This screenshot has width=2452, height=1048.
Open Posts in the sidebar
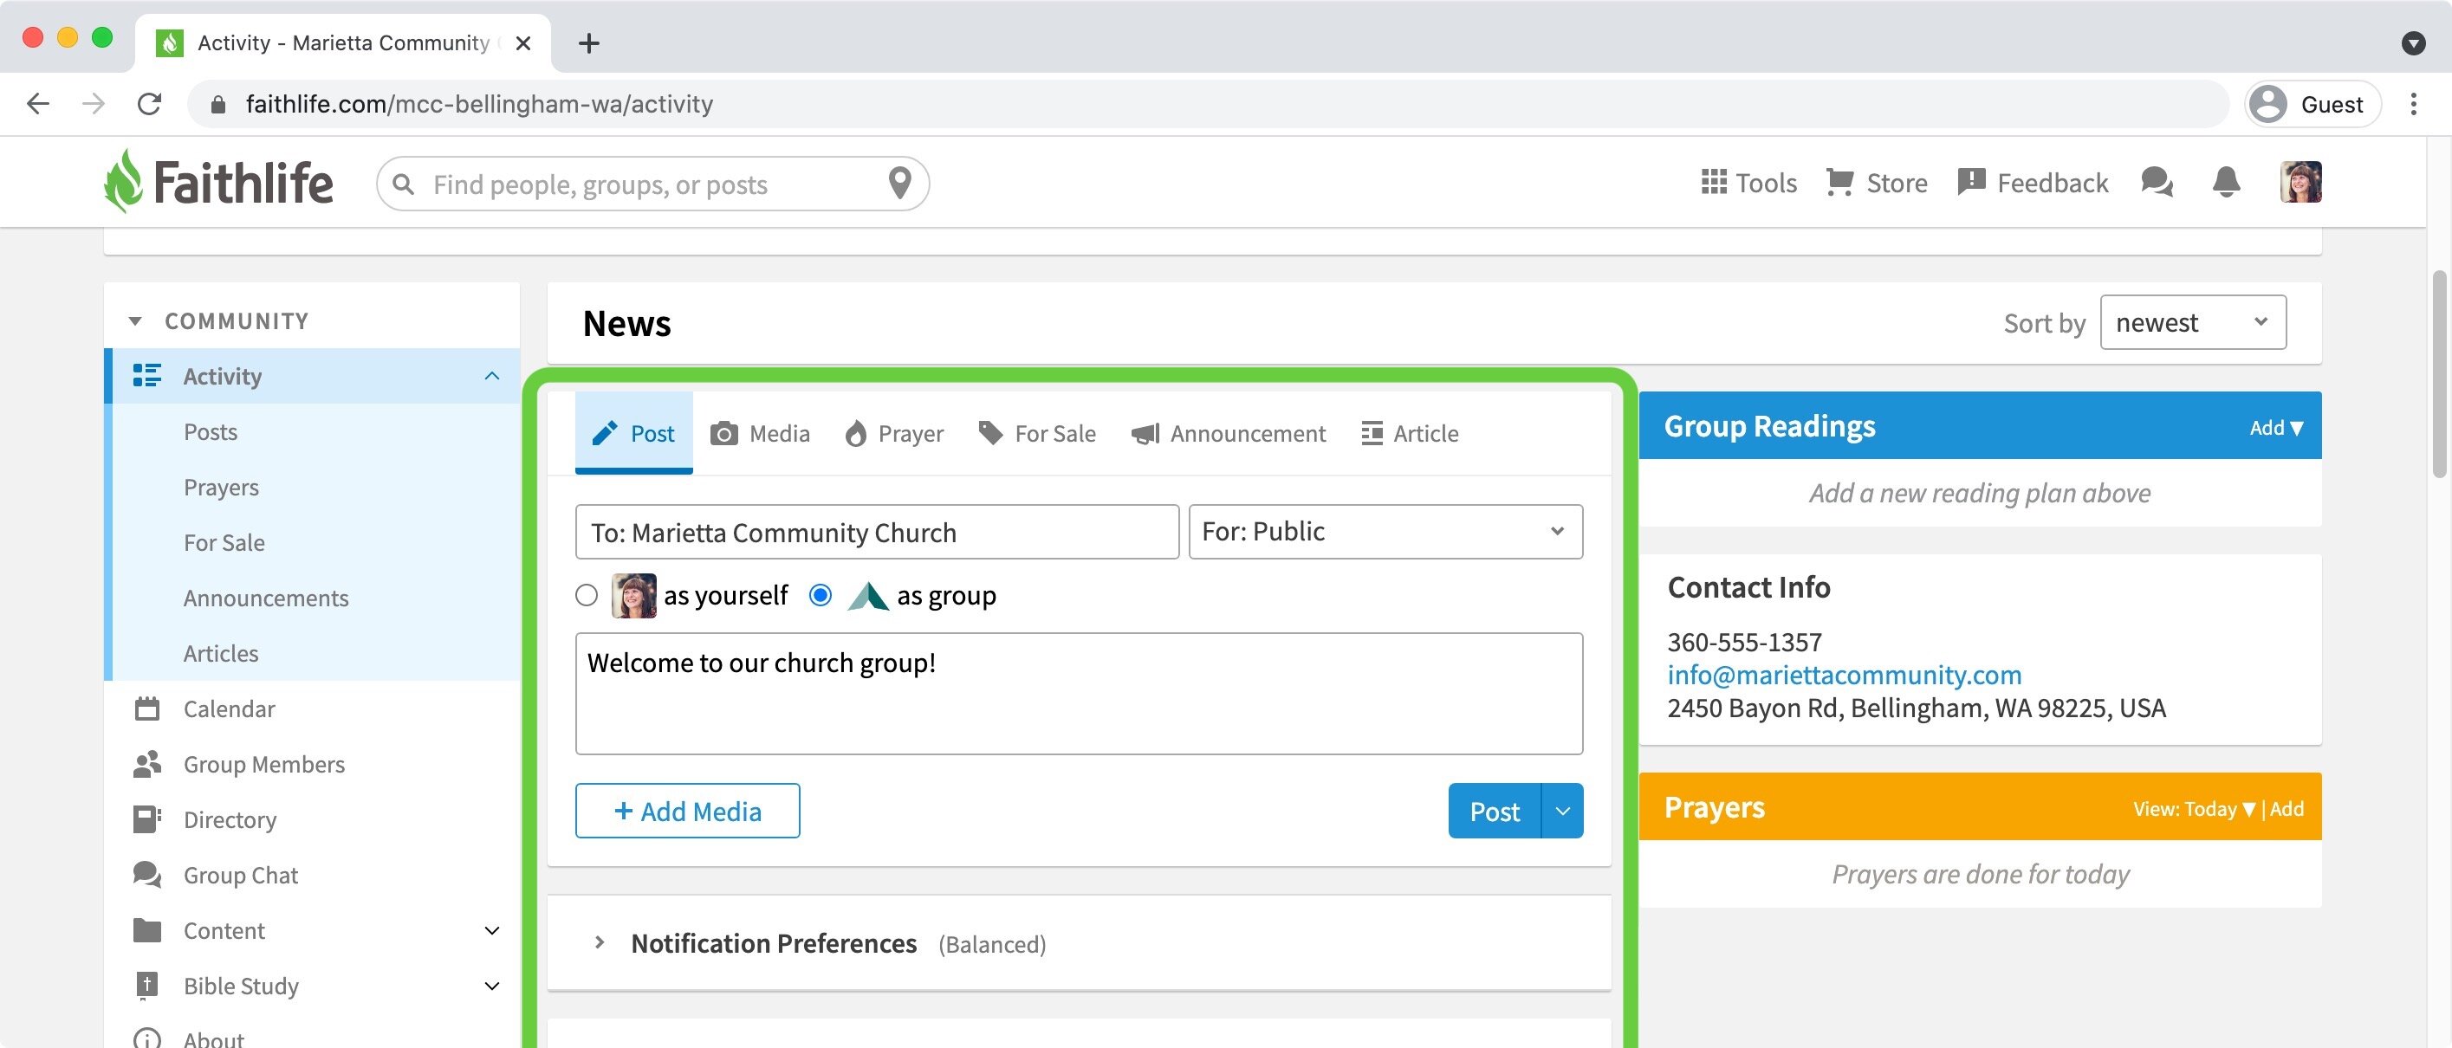click(211, 431)
